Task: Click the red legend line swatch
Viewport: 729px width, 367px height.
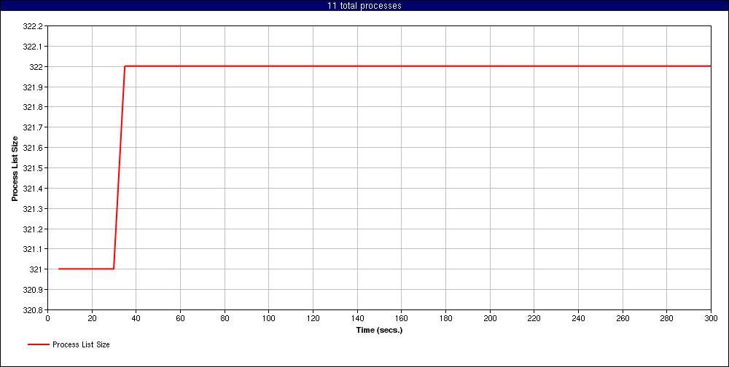Action: (x=38, y=344)
